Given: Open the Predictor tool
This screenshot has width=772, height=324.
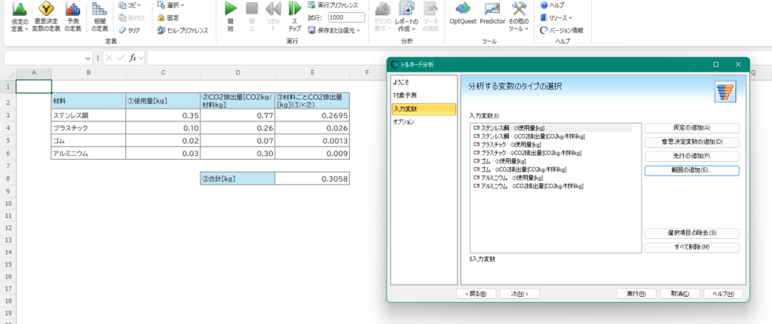Looking at the screenshot, I should 492,11.
